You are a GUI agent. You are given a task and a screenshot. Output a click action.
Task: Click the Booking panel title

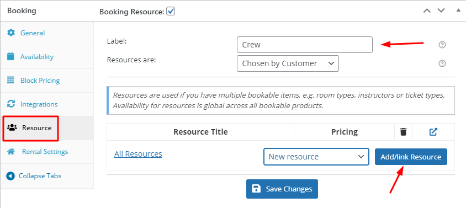[22, 10]
